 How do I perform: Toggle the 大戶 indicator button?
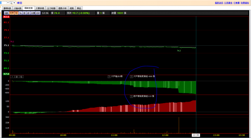tap(12, 13)
